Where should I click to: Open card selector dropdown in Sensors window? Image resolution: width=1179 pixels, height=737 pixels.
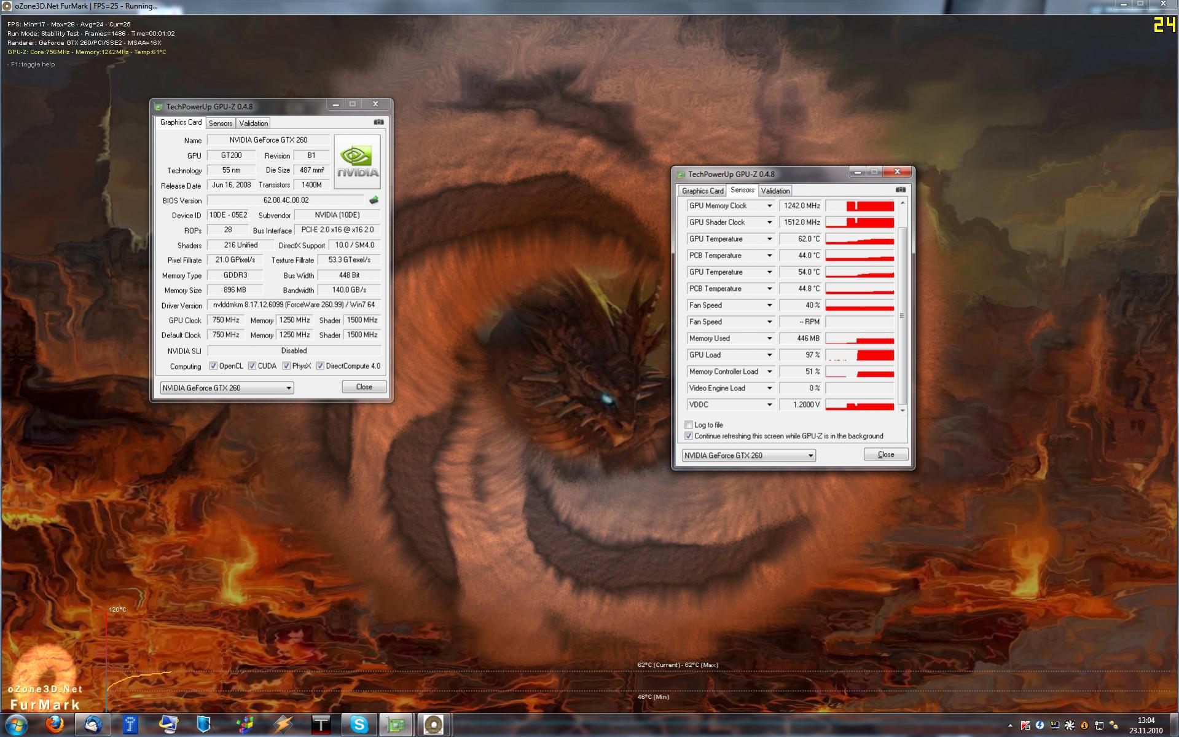(x=749, y=455)
